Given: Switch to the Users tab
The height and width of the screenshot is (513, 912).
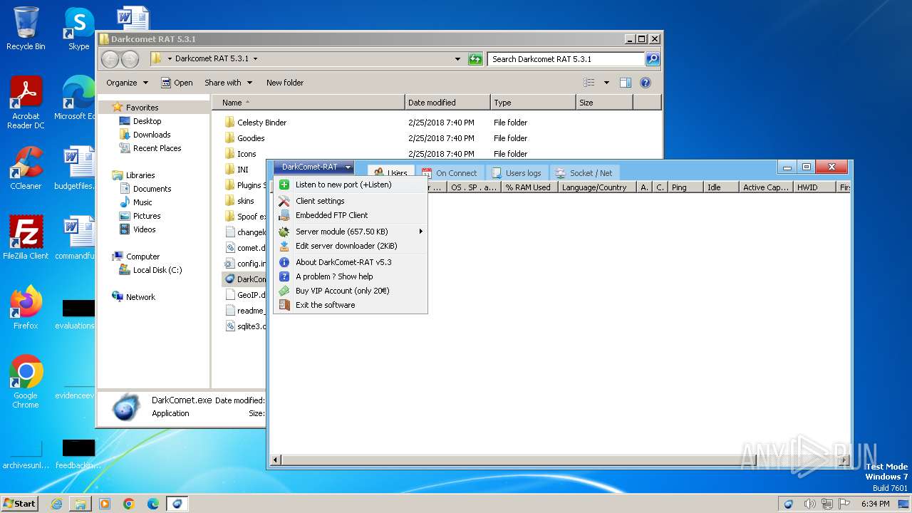Looking at the screenshot, I should 390,172.
